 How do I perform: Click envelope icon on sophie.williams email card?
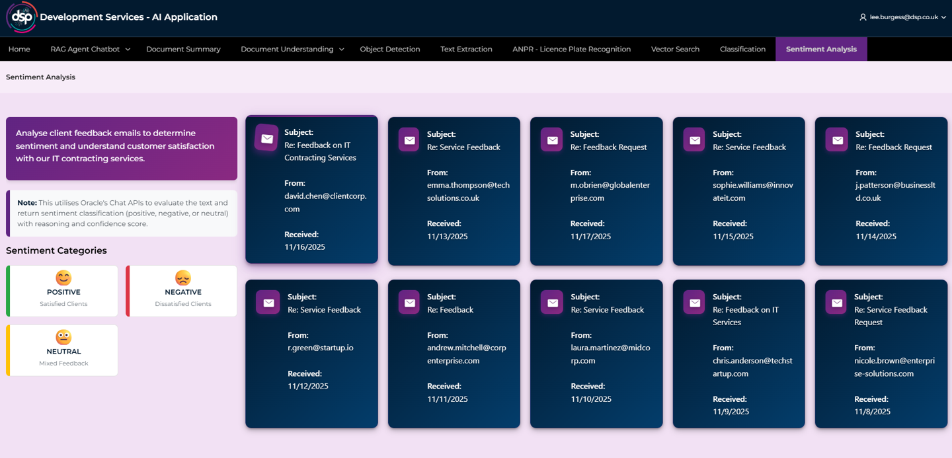[694, 140]
